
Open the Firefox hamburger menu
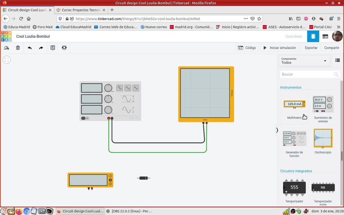point(338,19)
